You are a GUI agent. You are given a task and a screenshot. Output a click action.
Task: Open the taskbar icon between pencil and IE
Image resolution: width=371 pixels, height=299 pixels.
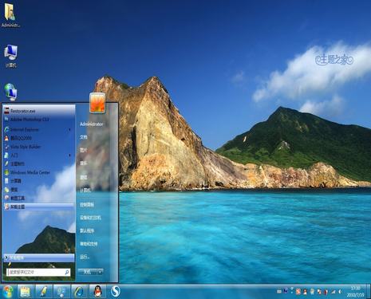(x=61, y=292)
